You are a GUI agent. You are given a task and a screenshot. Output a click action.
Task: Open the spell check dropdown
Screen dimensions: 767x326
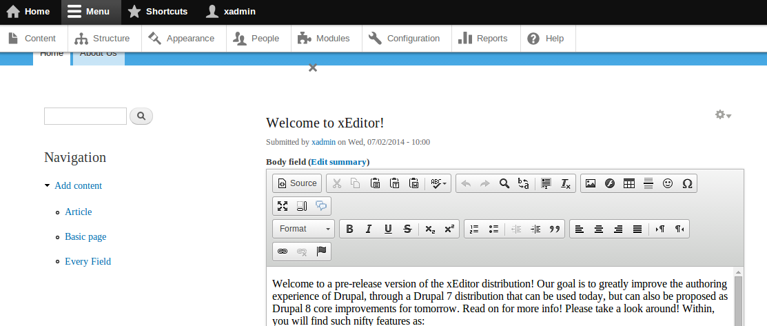[x=438, y=183]
